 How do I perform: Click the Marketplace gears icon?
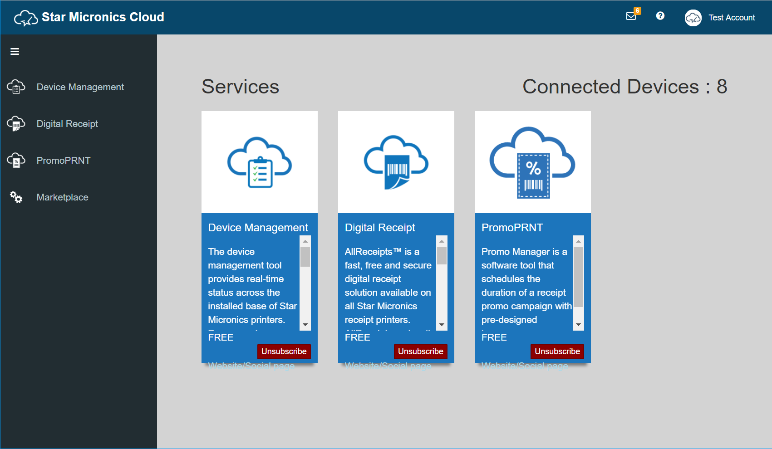click(x=16, y=197)
